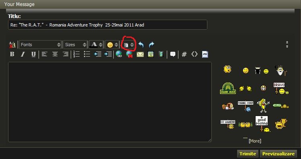
Task: Wrap selection in HTML tags (<> icon)
Action: (x=194, y=54)
